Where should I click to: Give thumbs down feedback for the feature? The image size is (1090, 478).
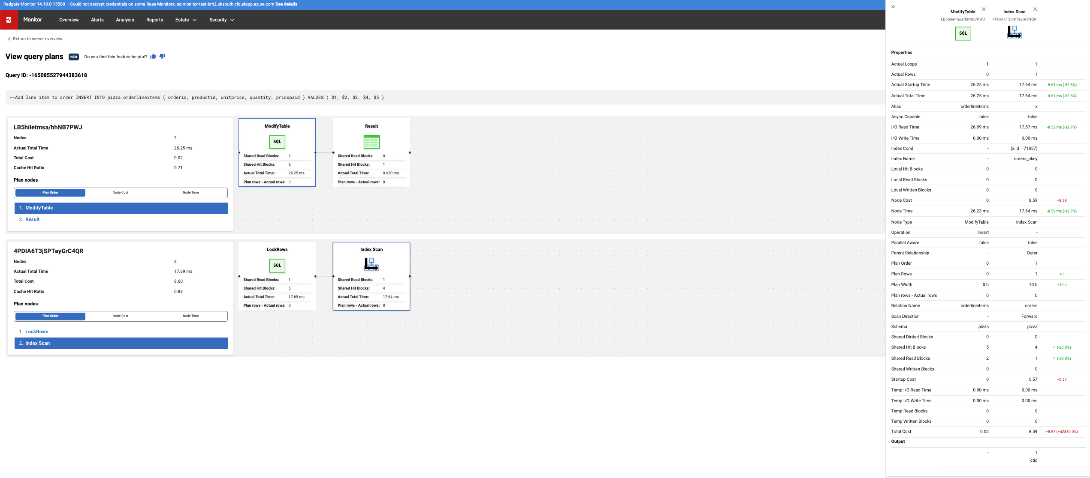(162, 56)
